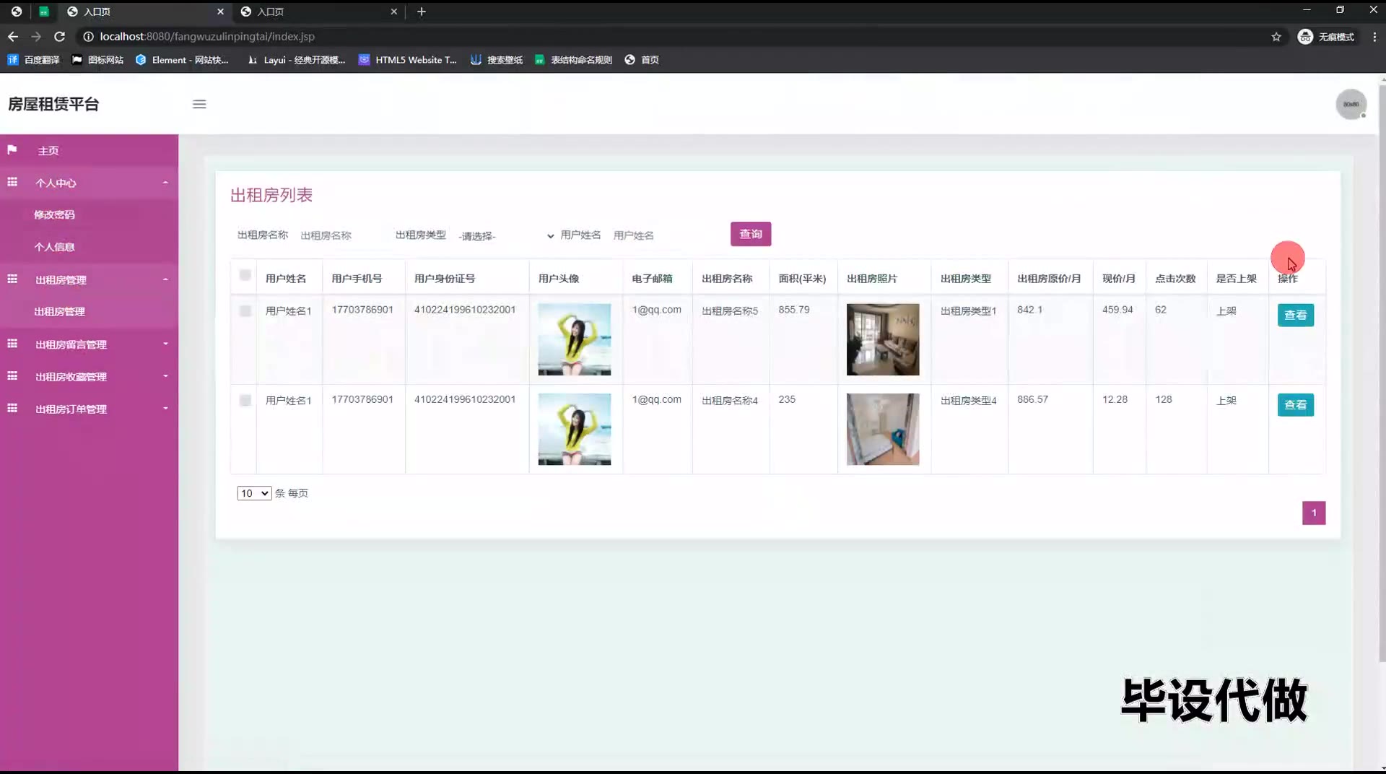Viewport: 1386px width, 774px height.
Task: Open the 表结构命名规则 bookmark
Action: (x=573, y=60)
